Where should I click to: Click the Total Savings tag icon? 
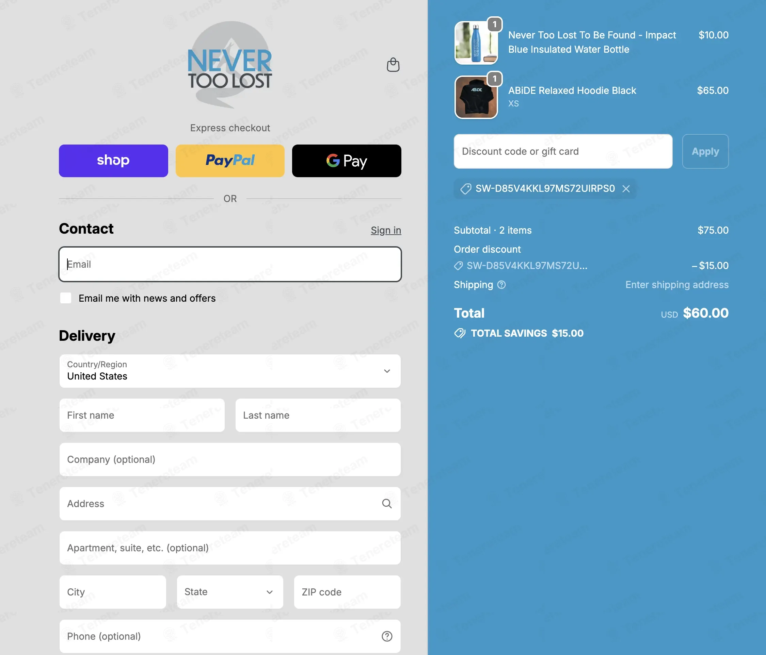pyautogui.click(x=460, y=333)
